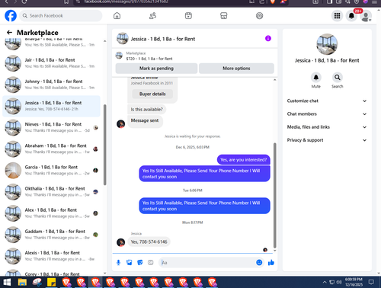Viewport: 381px width, 288px height.
Task: Open the account profile menu
Action: 366,16
